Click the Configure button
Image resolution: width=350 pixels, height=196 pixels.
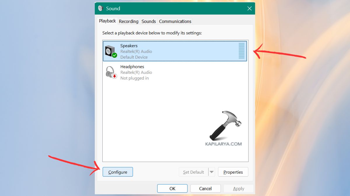(118, 172)
